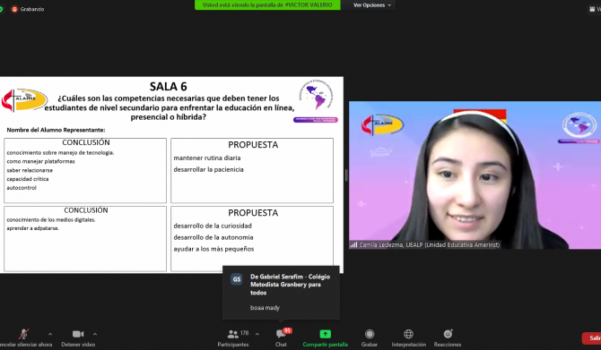Unmute using the crossed microphone icon
601x350 pixels.
pyautogui.click(x=23, y=334)
